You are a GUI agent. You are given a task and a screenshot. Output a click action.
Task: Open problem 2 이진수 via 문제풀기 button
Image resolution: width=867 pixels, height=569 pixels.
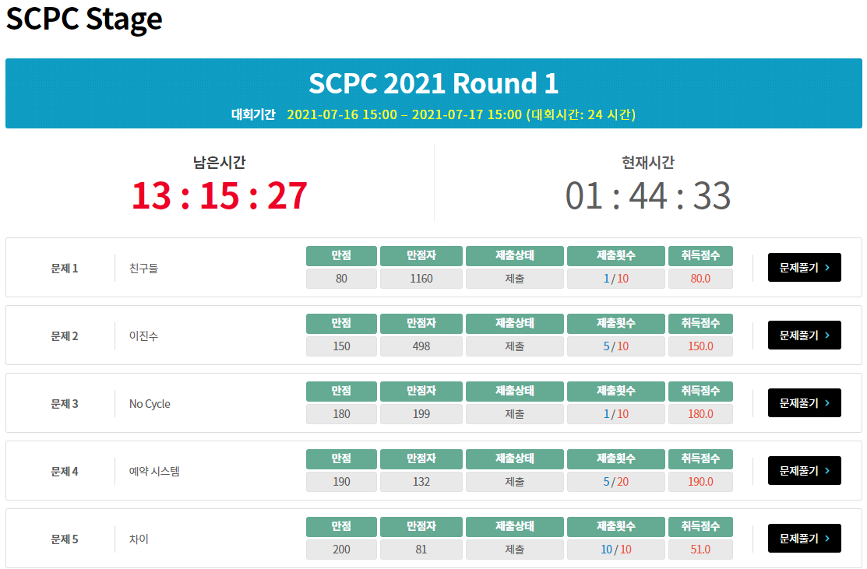[x=804, y=335]
